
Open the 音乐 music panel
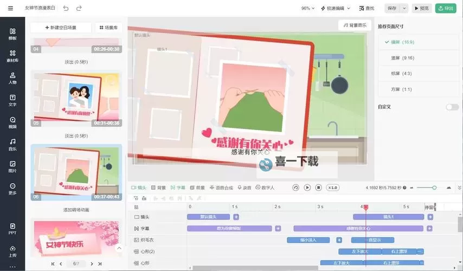click(12, 145)
